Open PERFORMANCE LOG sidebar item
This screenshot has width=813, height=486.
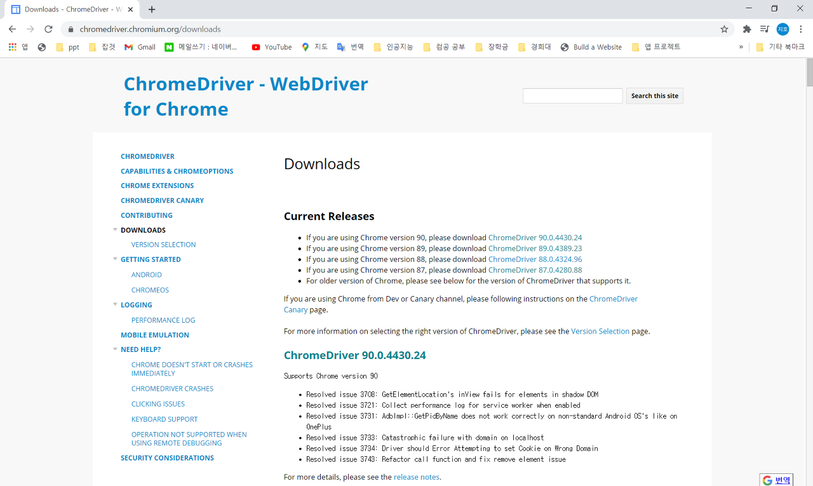pyautogui.click(x=163, y=320)
